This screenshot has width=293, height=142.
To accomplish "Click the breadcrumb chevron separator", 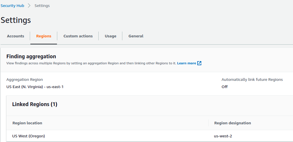I will (29, 6).
